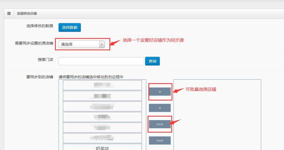Viewport: 284px width, 150px height.
Task: Click the hamburger menu icon beside 批量修改店铺
Action: pos(9,13)
